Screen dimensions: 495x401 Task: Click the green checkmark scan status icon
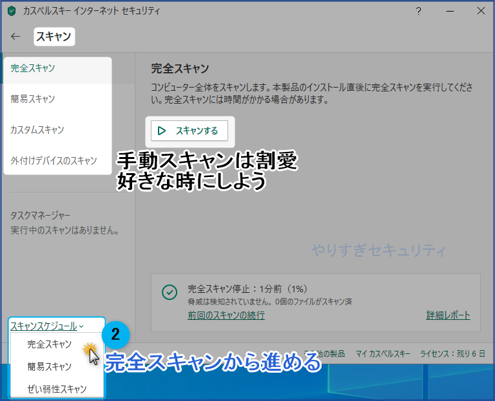[x=170, y=292]
